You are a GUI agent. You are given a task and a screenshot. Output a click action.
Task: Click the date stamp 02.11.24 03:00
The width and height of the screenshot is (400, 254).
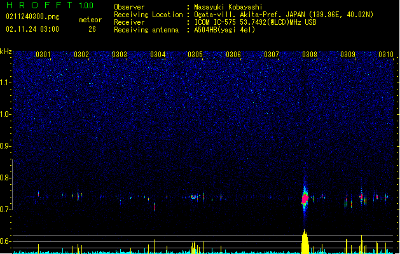[32, 29]
